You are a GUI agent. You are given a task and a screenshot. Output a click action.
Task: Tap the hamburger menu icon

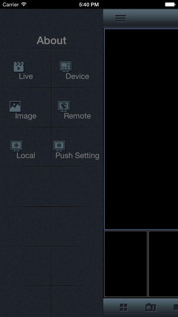pyautogui.click(x=121, y=18)
